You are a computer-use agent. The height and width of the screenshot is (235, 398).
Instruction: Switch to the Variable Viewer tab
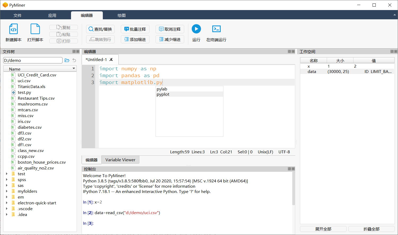(120, 160)
